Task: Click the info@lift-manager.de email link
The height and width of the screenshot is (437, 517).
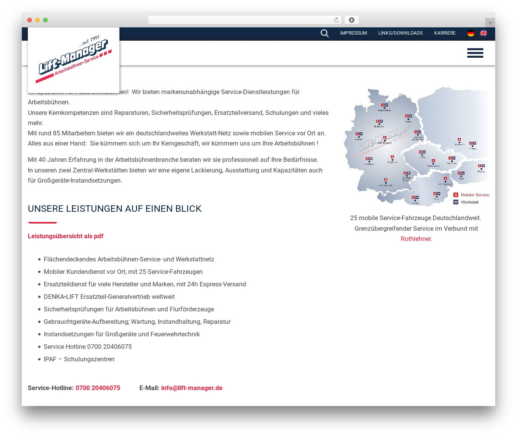Action: pyautogui.click(x=192, y=388)
